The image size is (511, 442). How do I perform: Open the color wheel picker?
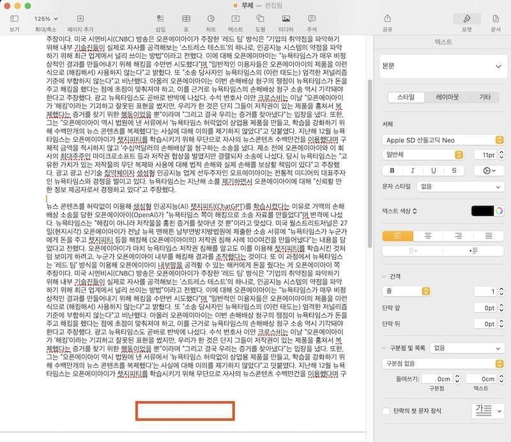pyautogui.click(x=499, y=211)
